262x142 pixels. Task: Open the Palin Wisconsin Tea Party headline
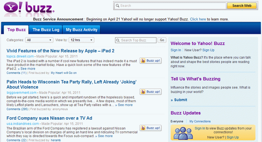(x=71, y=85)
